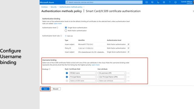
Task: Click rank 2 binding badge
Action: point(67,77)
